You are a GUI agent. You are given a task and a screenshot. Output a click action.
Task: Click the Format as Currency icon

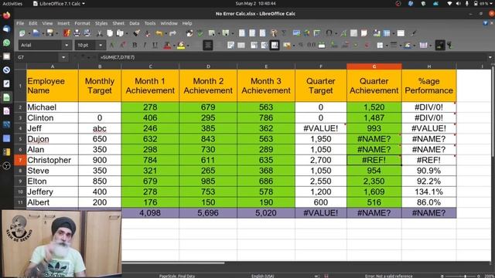(287, 46)
